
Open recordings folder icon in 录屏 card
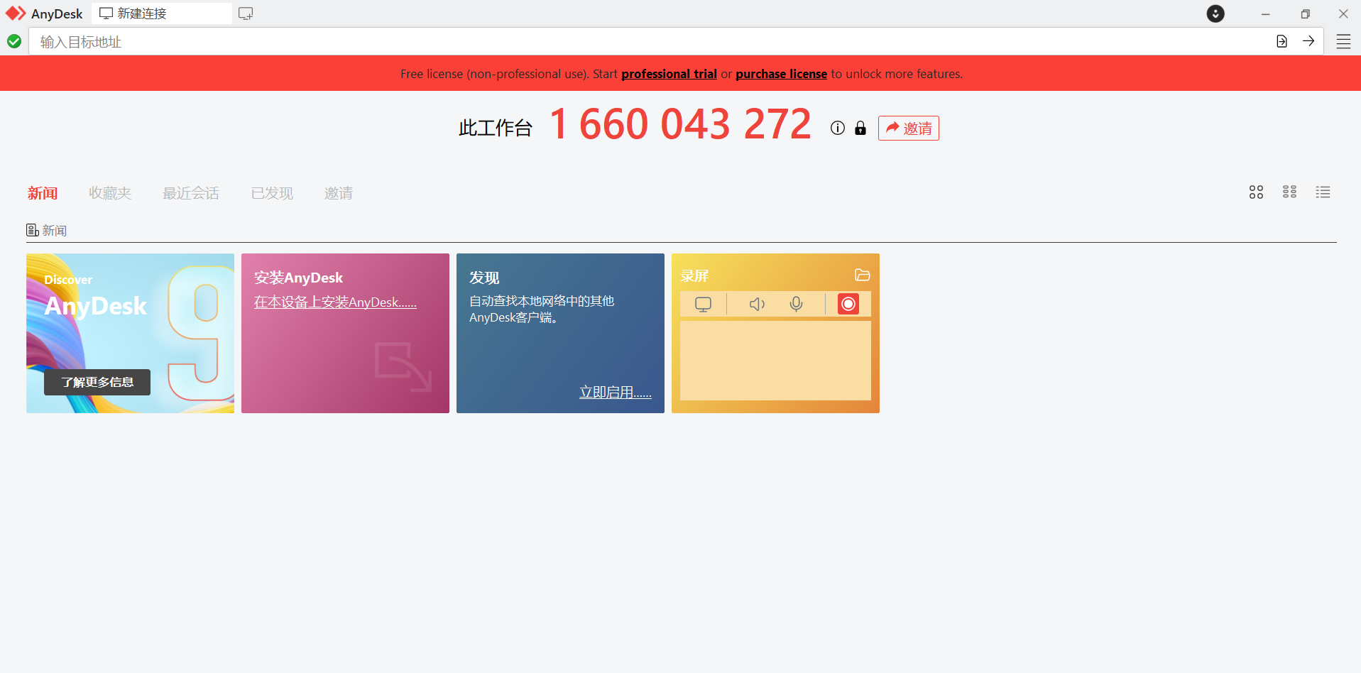[862, 275]
